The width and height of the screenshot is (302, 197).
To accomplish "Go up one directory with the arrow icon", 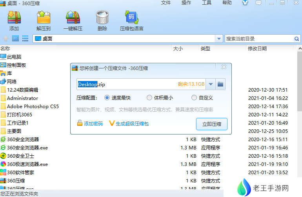I will [5, 39].
